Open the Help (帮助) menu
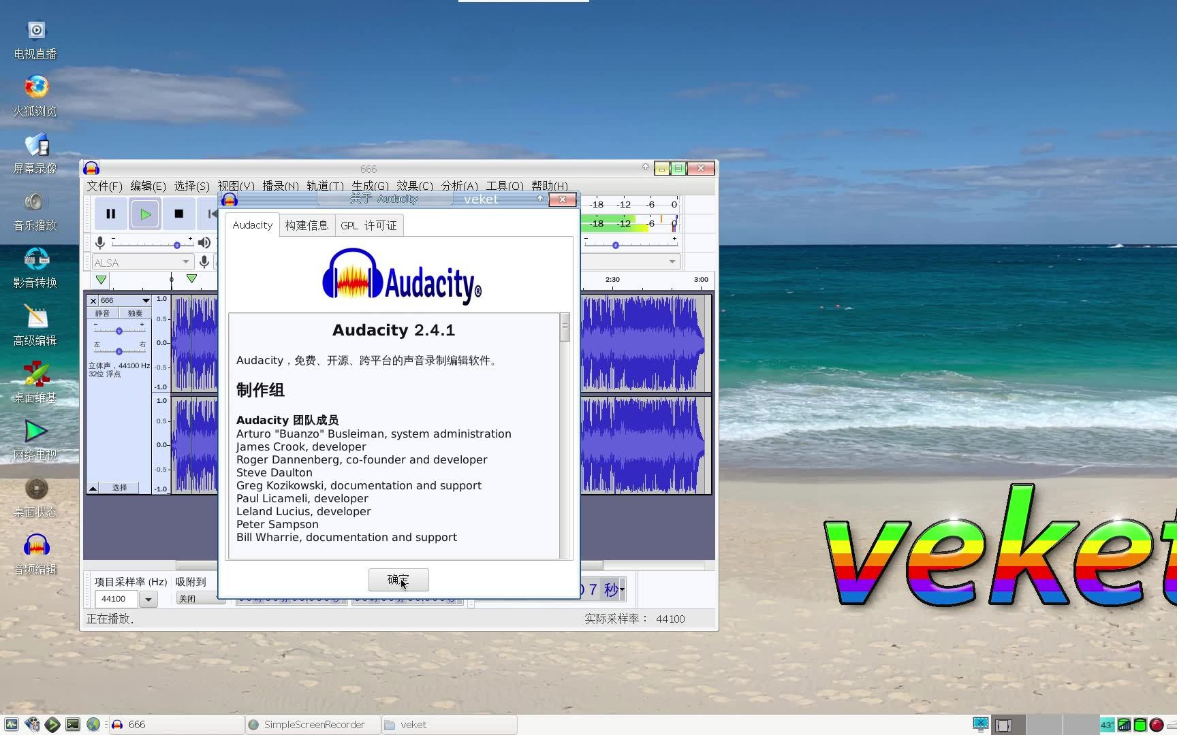 coord(550,186)
